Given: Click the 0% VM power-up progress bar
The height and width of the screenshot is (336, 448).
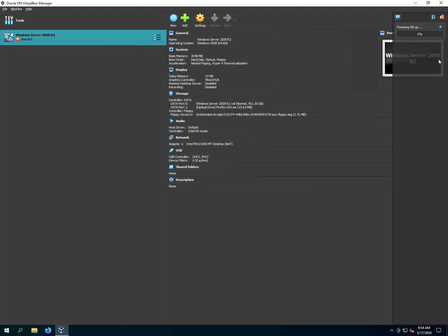Looking at the screenshot, I should pos(420,34).
